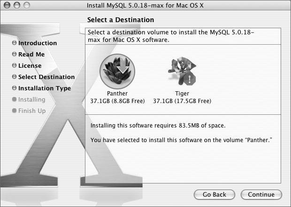This screenshot has width=291, height=207.
Task: Click the dimmed Finish Up step
Action: coord(32,111)
